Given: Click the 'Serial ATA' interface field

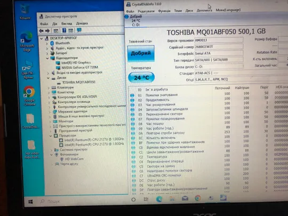Looking at the screenshot, I should (219, 53).
